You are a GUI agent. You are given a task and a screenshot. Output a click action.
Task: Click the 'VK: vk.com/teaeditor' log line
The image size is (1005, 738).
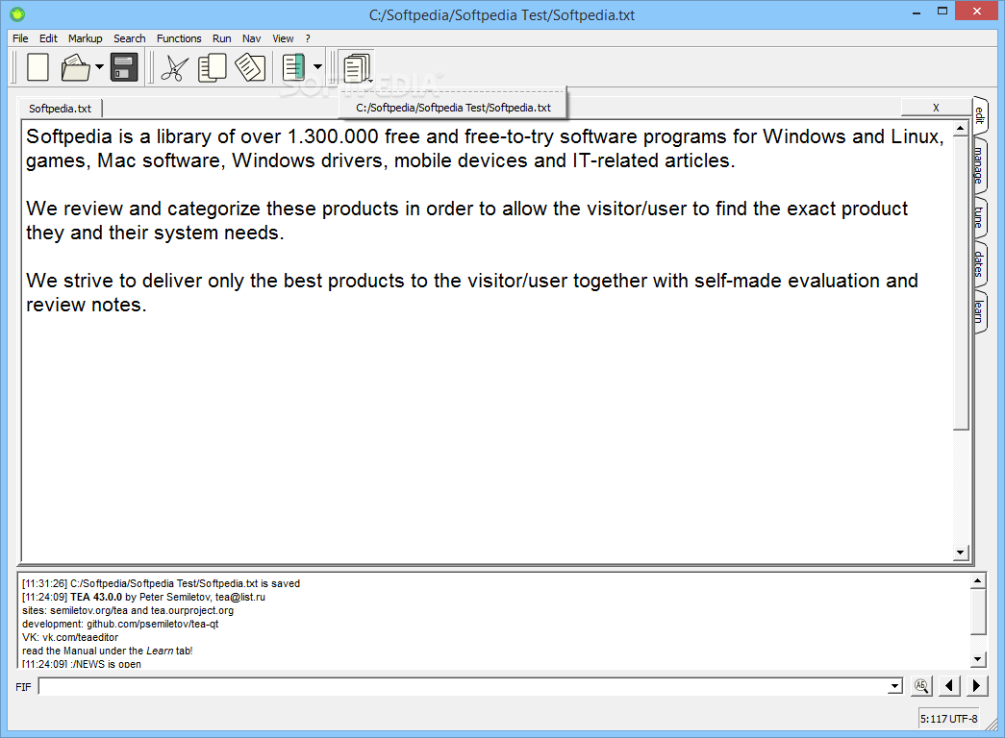coord(70,637)
